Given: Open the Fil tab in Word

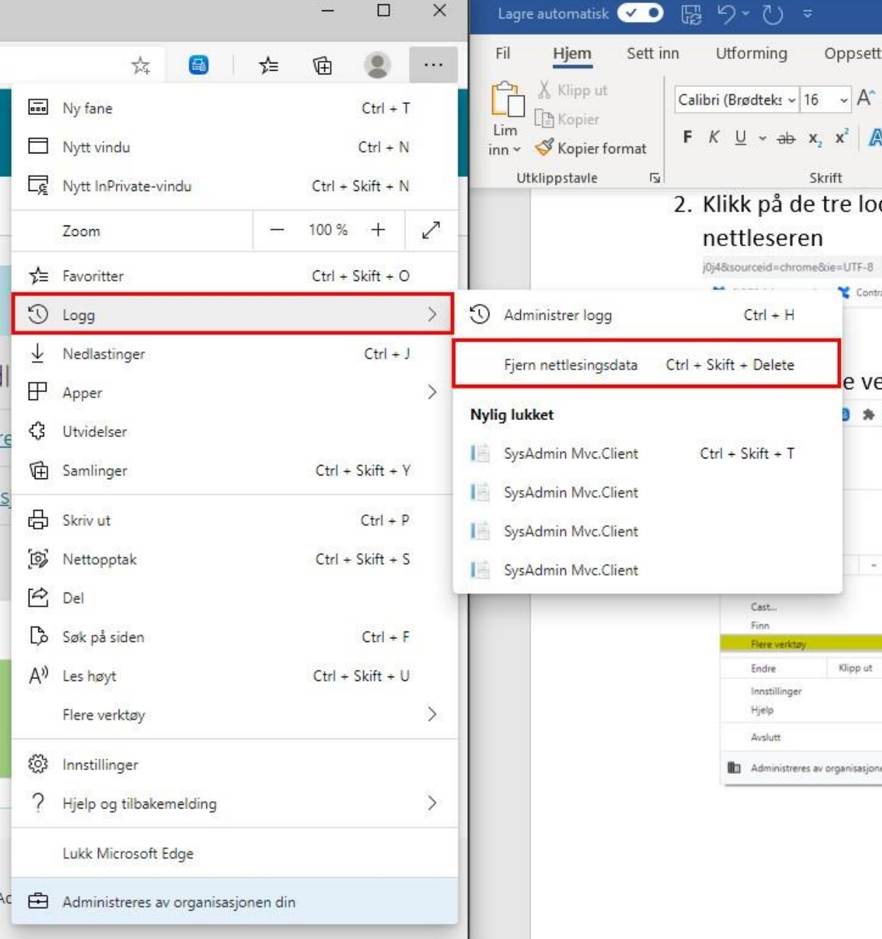Looking at the screenshot, I should (x=503, y=53).
